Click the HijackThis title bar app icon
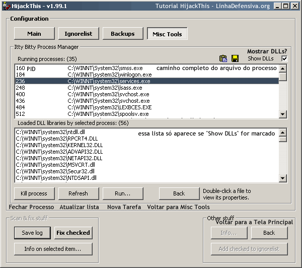 point(6,6)
